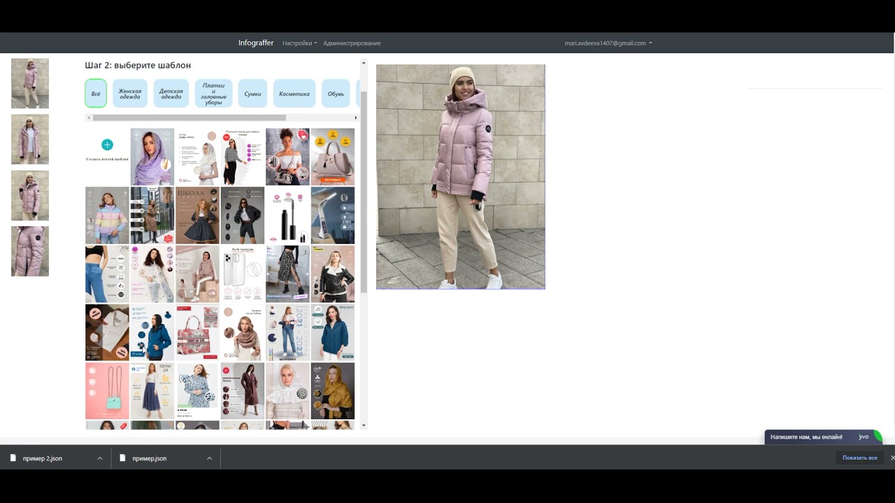Select the Косметика category filter

(294, 93)
